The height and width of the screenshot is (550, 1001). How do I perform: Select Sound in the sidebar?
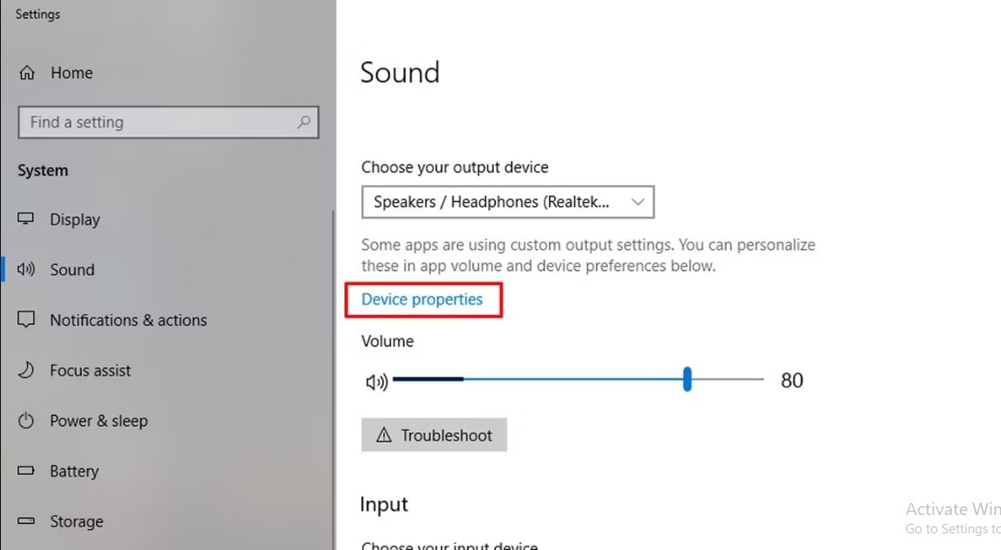(x=73, y=269)
